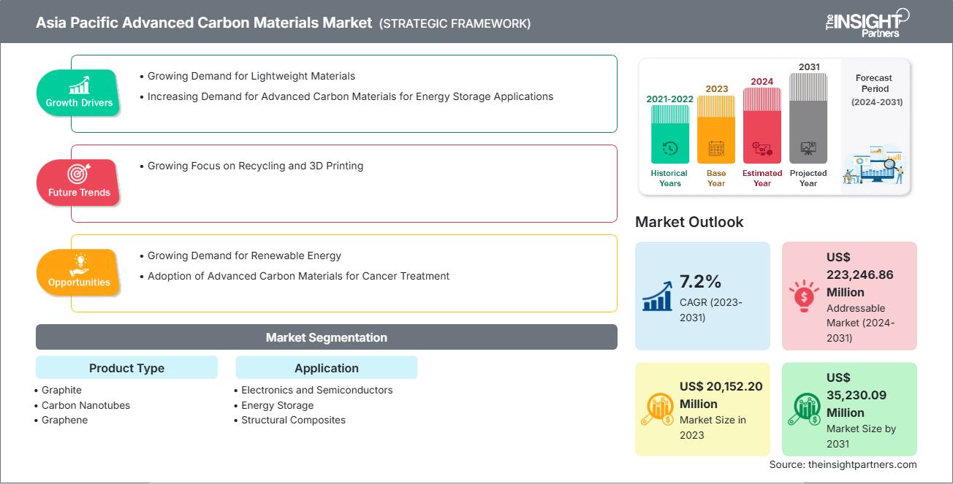Select the Historical Years clock icon

coord(668,149)
